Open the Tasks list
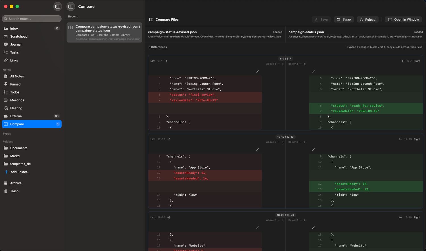426x251 pixels. [32, 52]
